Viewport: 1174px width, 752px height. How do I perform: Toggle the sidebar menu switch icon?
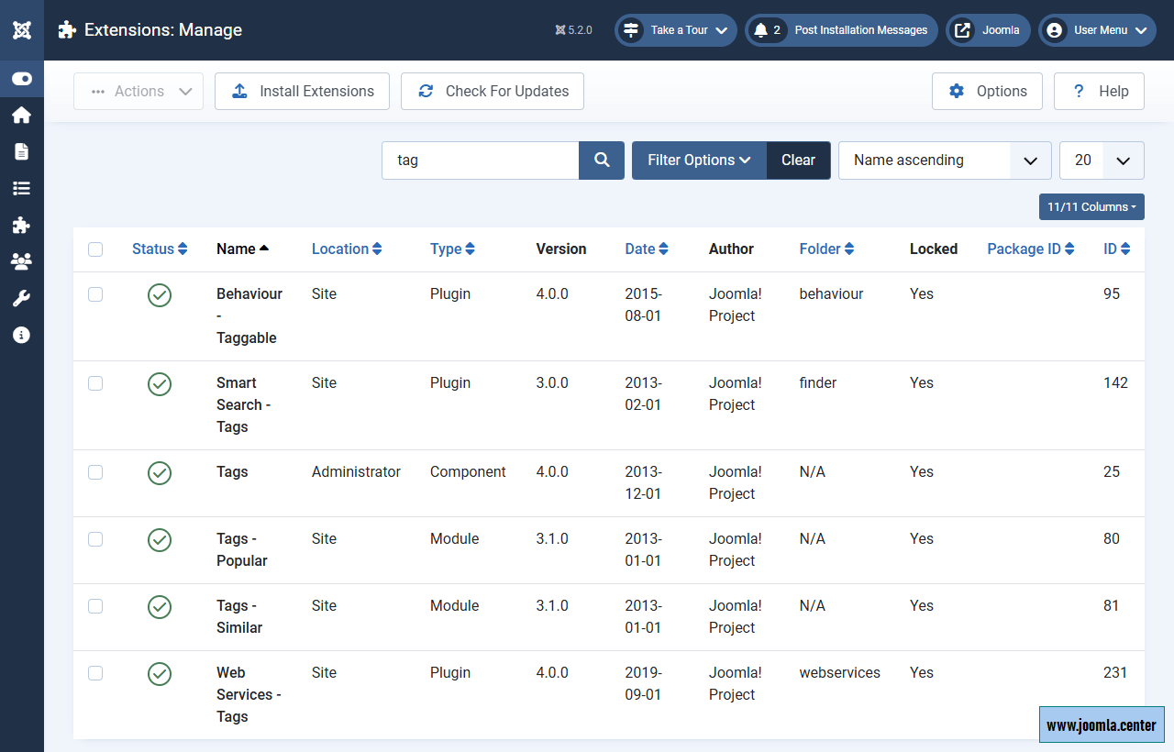(x=22, y=79)
